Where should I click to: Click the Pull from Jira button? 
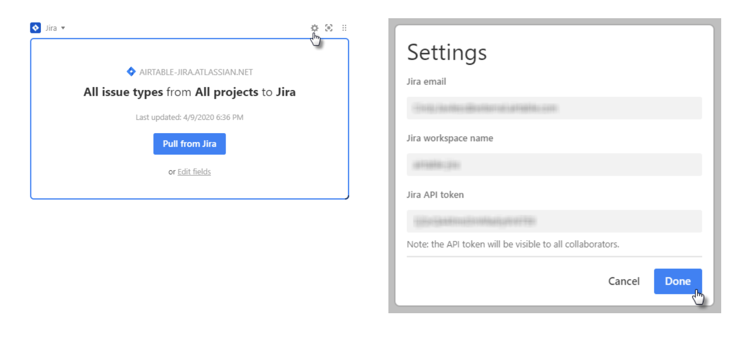point(190,144)
